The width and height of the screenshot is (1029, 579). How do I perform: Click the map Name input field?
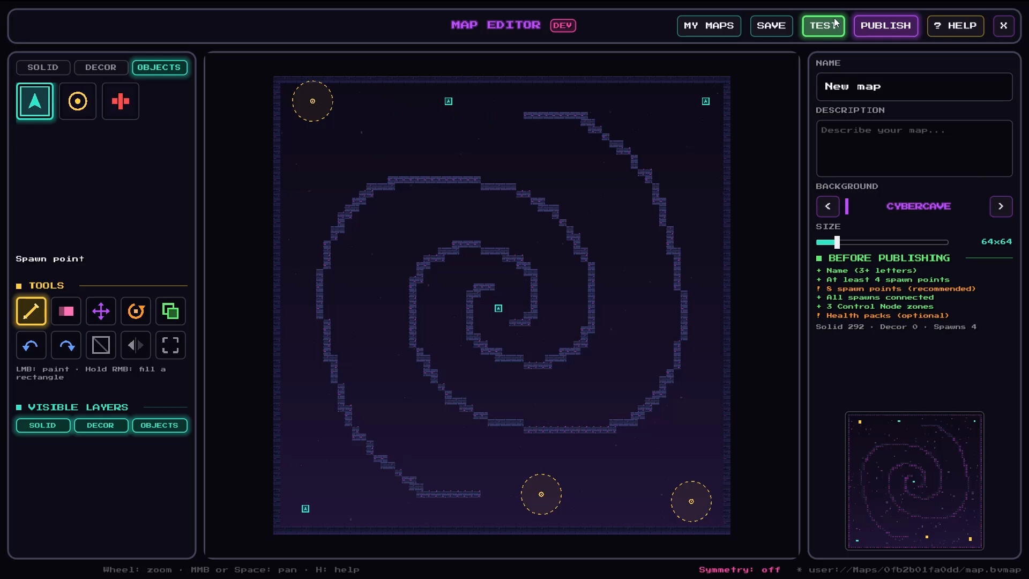point(914,87)
